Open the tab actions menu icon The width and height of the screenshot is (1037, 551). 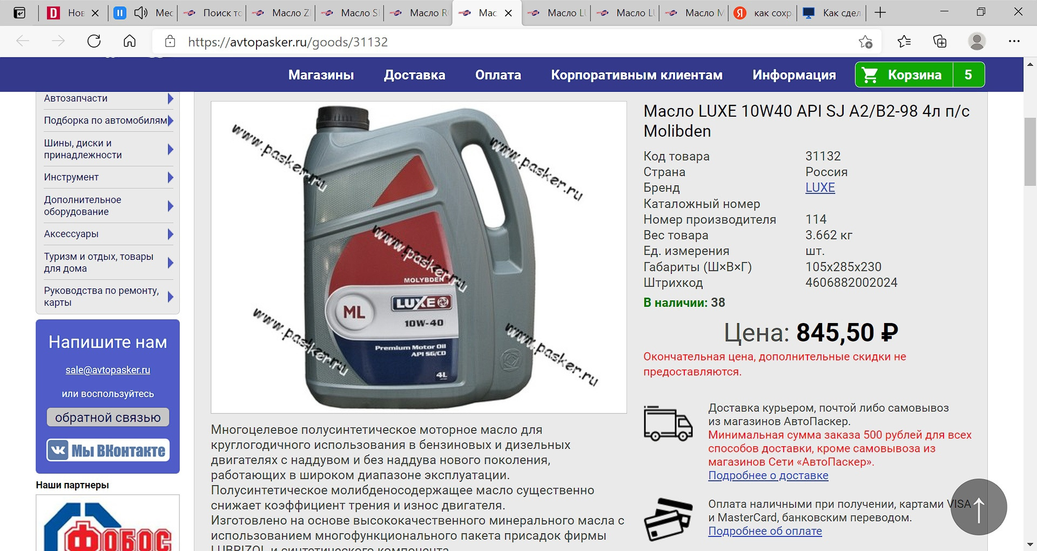click(x=19, y=13)
